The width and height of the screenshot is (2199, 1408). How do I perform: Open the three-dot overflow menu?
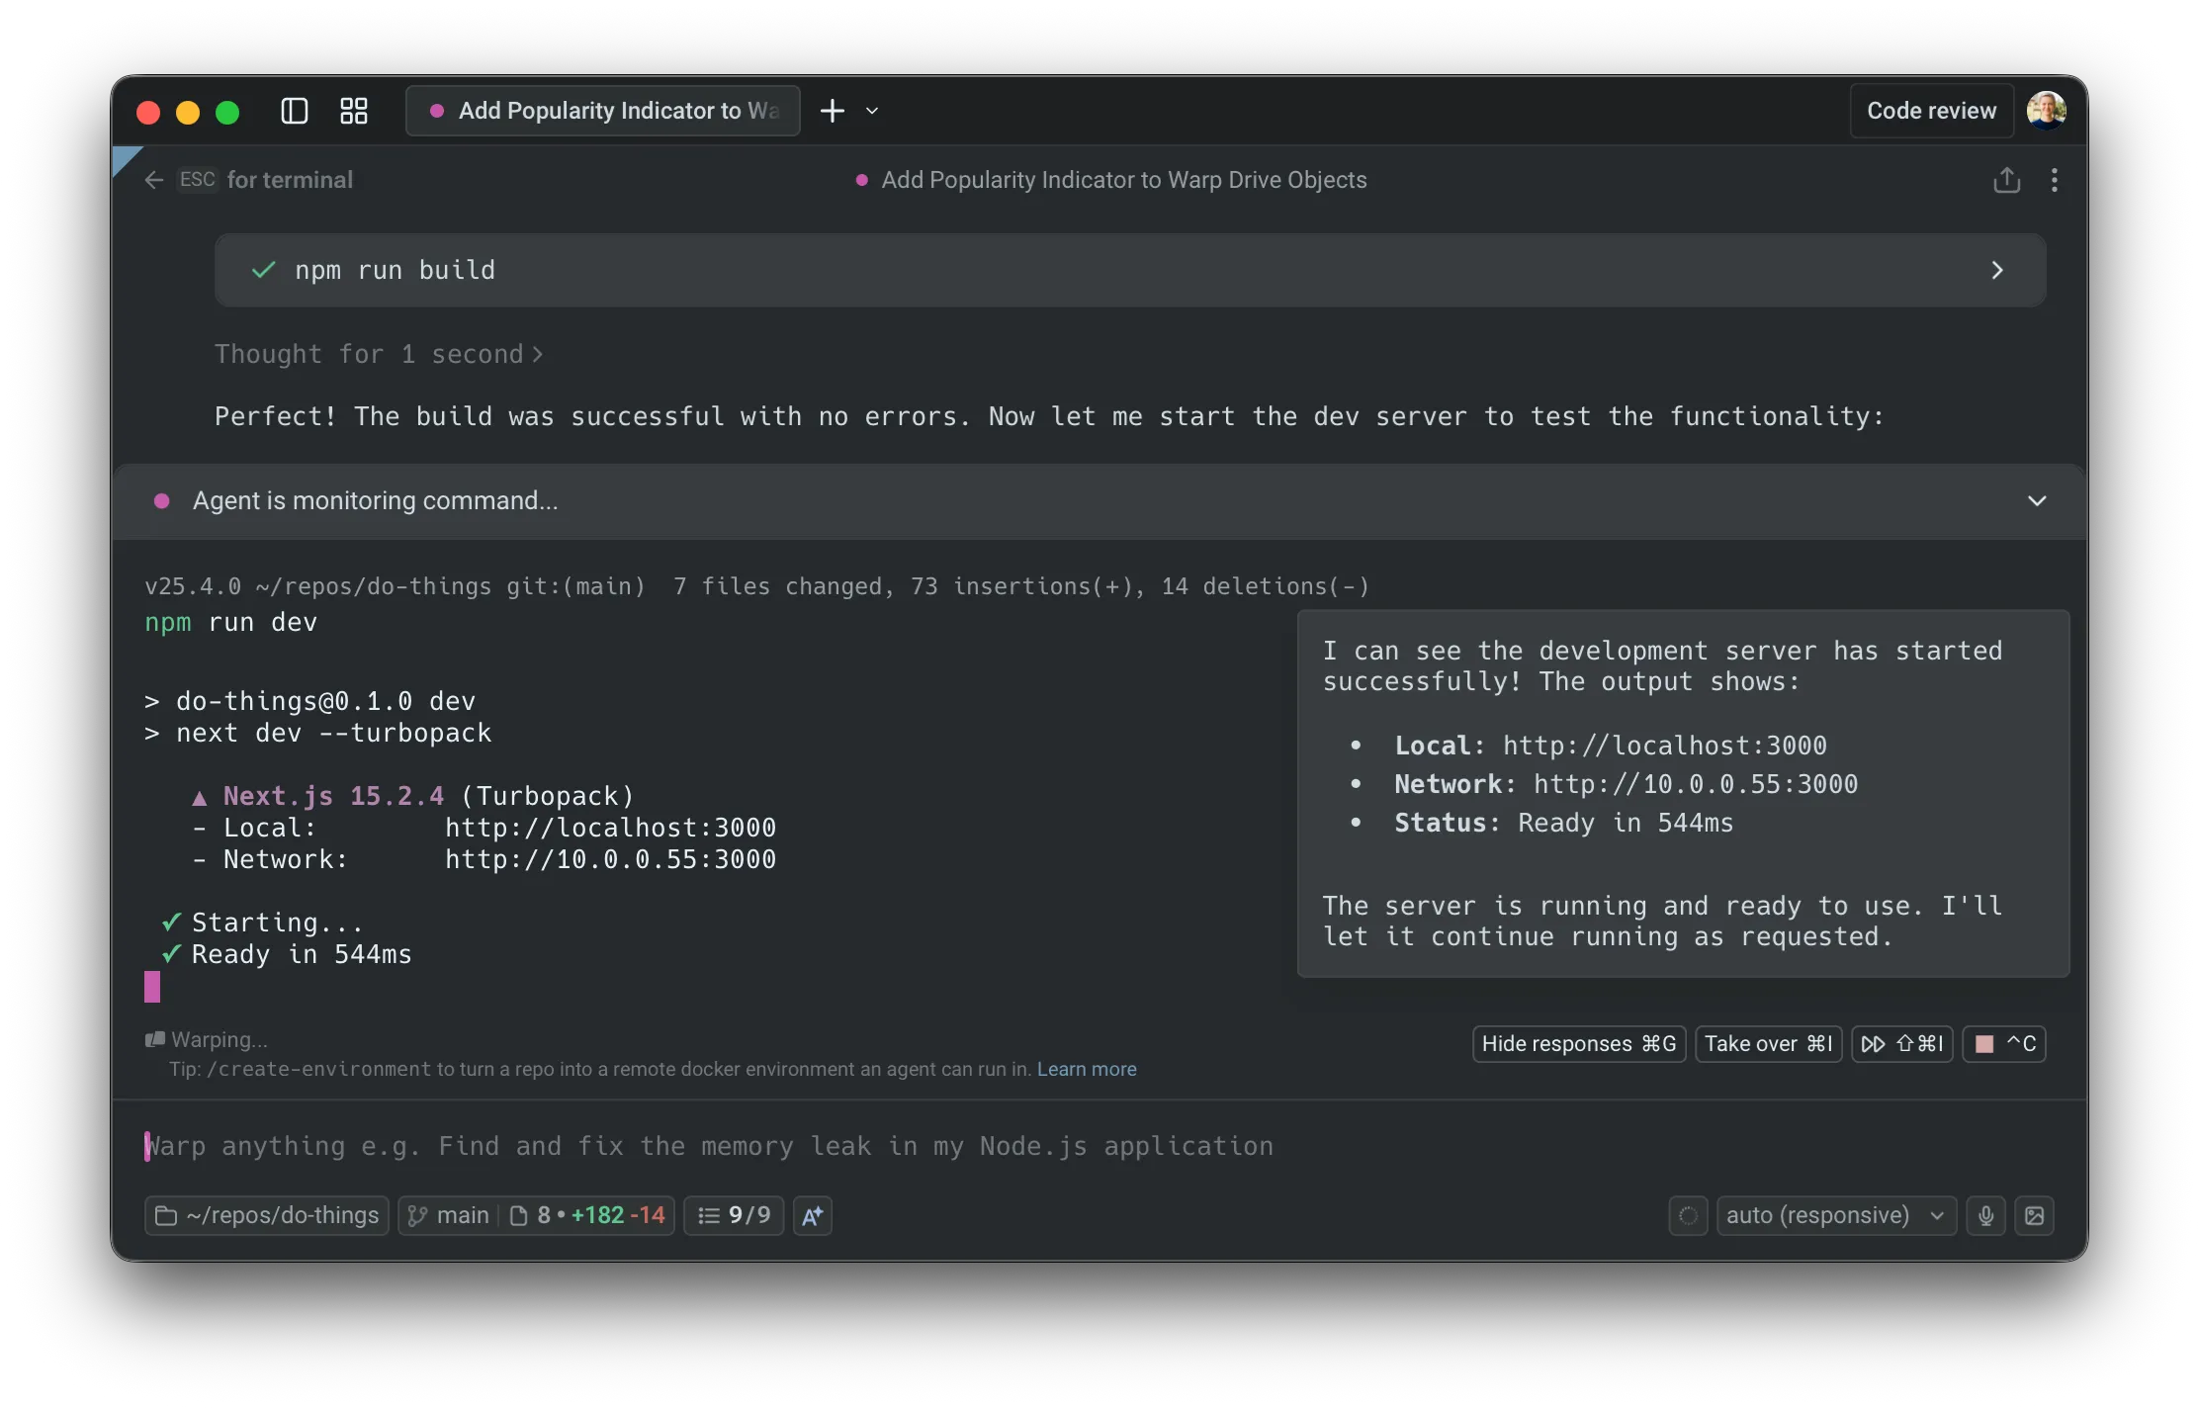2054,180
